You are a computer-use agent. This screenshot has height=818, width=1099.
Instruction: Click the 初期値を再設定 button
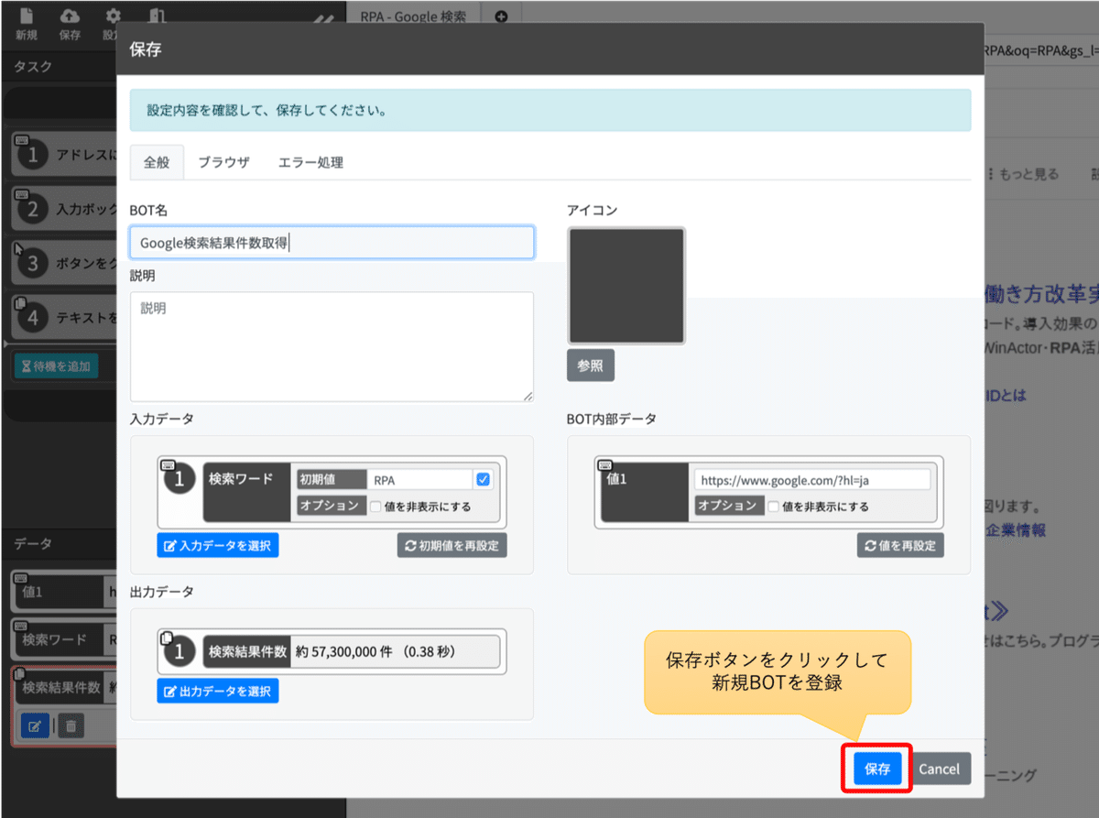tap(452, 543)
